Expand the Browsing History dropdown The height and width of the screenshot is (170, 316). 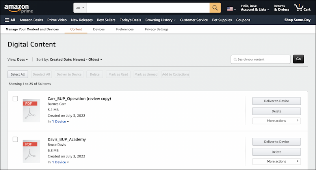pos(161,20)
